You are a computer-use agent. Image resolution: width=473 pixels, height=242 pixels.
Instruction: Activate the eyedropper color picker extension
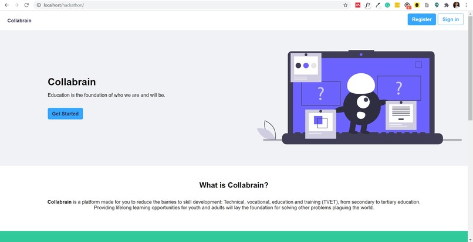[378, 5]
